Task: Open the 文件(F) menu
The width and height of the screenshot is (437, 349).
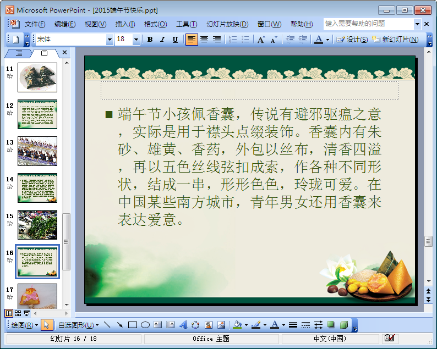Action: (x=35, y=24)
